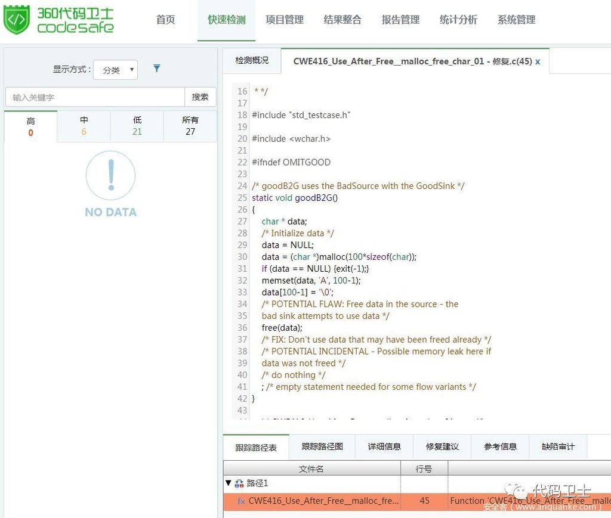The image size is (611, 518).
Task: Show medium severity defects tab
Action: coord(84,126)
